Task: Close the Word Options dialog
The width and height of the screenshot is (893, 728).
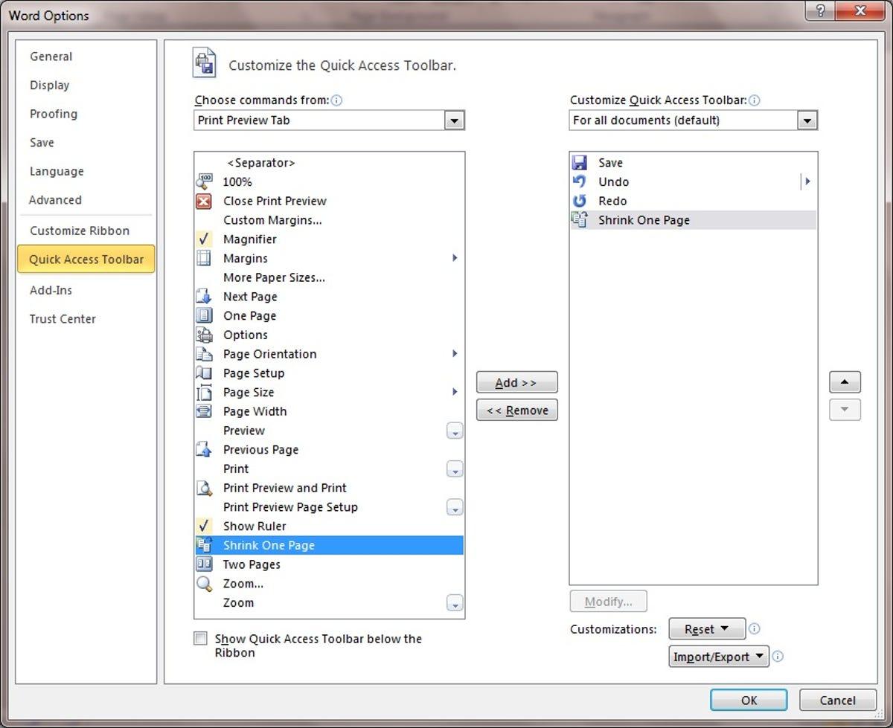Action: [x=860, y=10]
